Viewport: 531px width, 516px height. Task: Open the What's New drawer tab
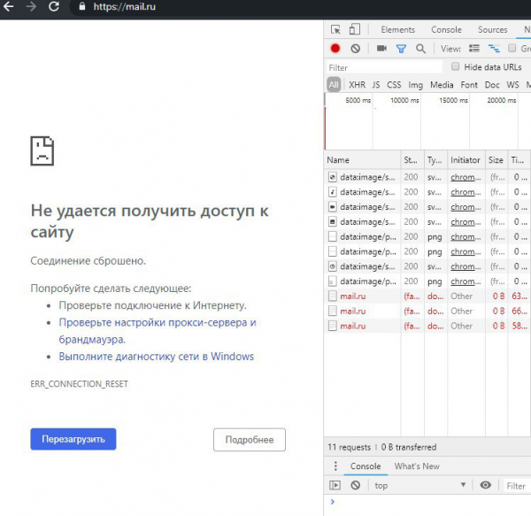coord(417,466)
